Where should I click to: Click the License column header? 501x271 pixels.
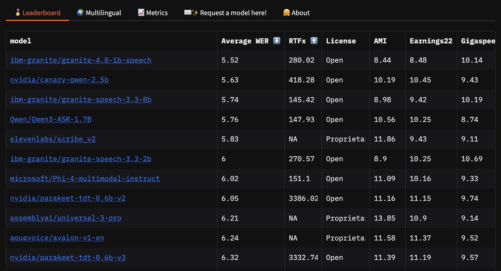[x=346, y=41]
